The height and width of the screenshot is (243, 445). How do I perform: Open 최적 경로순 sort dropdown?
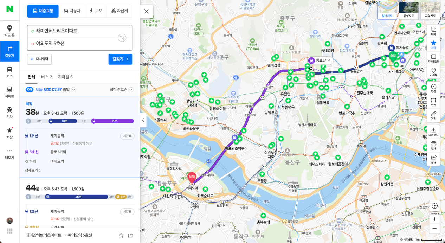click(x=121, y=90)
